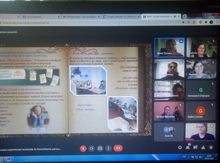Select the Дима Урсаке video tile
This screenshot has height=163, width=220.
pyautogui.click(x=169, y=47)
